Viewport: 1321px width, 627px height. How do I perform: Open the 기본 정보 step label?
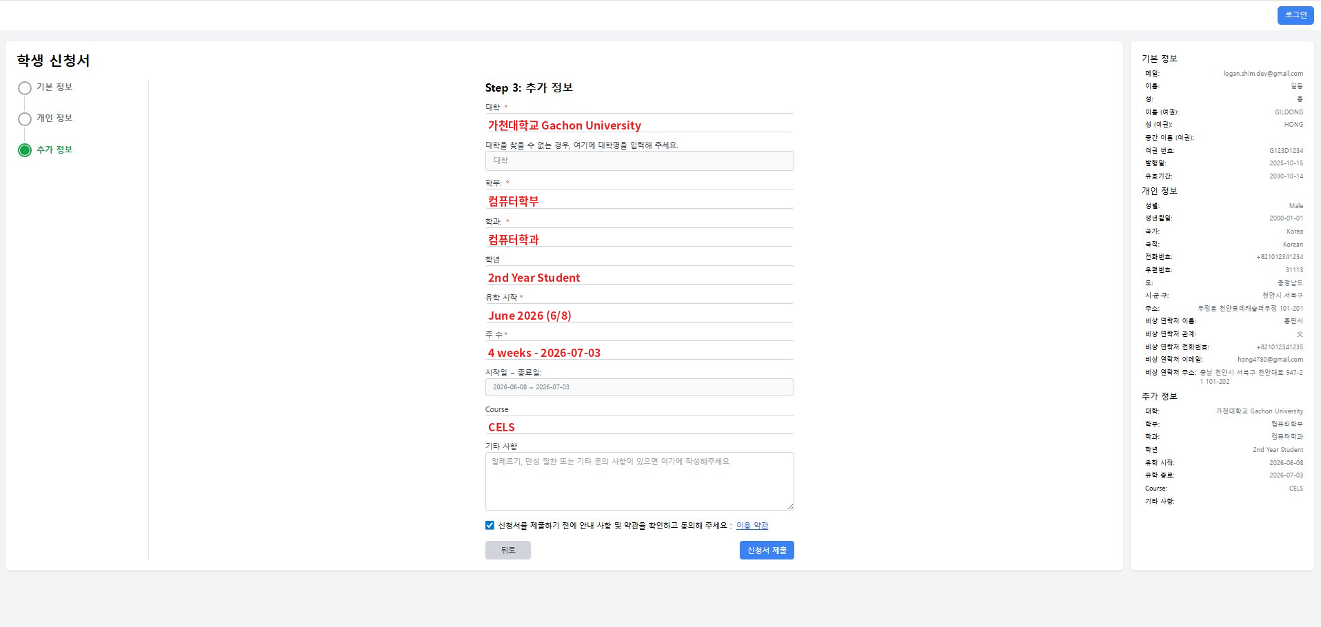pos(54,87)
